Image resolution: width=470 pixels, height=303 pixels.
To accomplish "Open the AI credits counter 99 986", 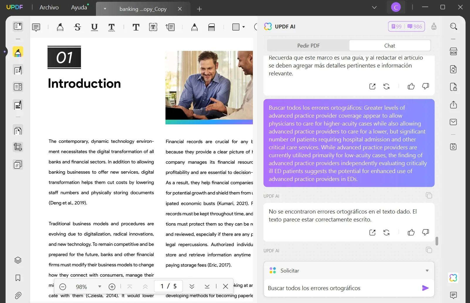I will pyautogui.click(x=406, y=26).
